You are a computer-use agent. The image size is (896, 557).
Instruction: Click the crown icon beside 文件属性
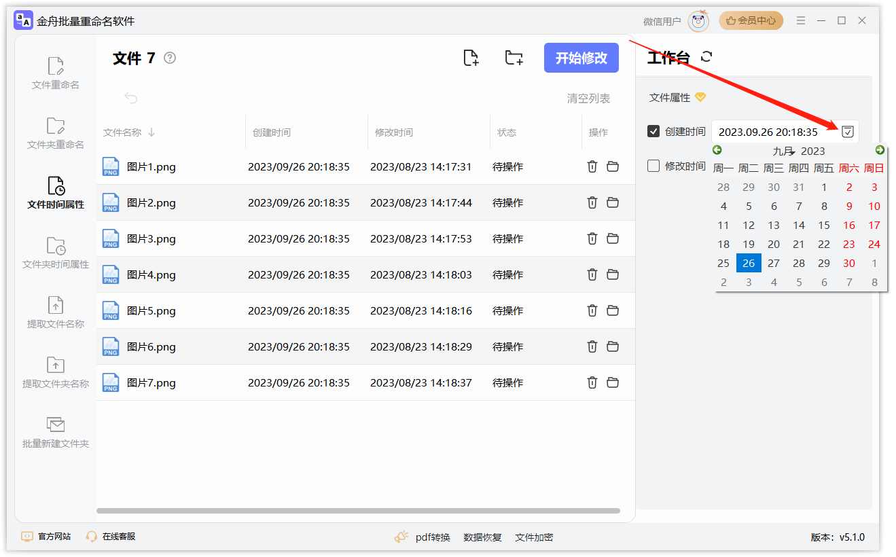click(702, 97)
